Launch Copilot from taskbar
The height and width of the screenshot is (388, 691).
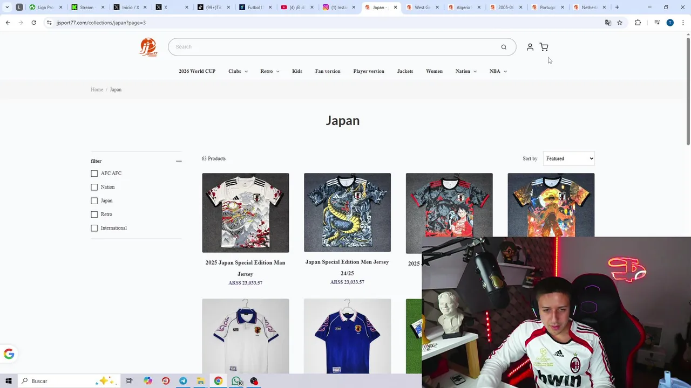click(148, 381)
